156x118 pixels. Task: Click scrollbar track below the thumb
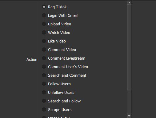[129, 102]
